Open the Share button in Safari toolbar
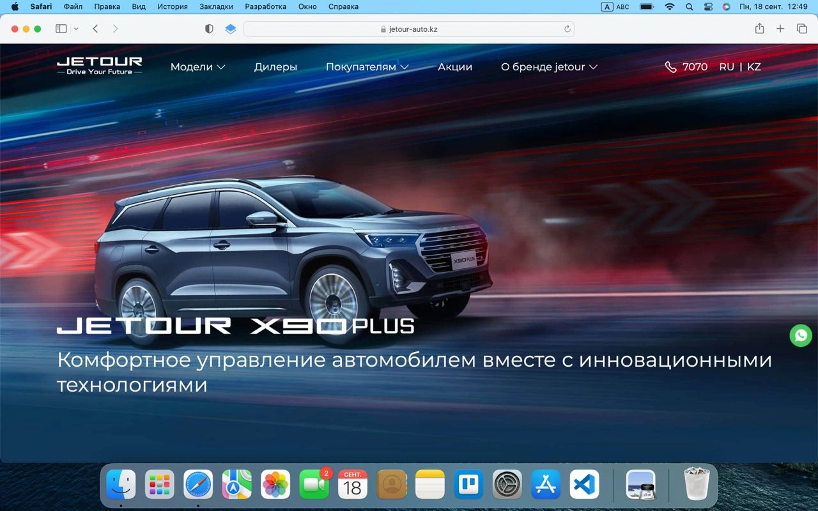This screenshot has width=818, height=511. click(759, 28)
